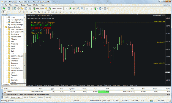Image resolution: width=172 pixels, height=103 pixels.
Task: Open the profiles toolbar icon
Action: 9,8
